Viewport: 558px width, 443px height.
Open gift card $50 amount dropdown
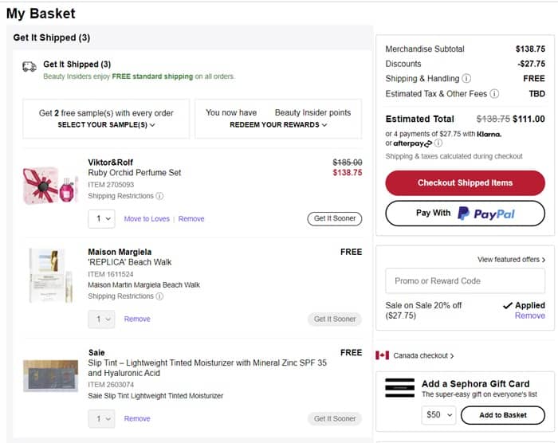tap(438, 415)
